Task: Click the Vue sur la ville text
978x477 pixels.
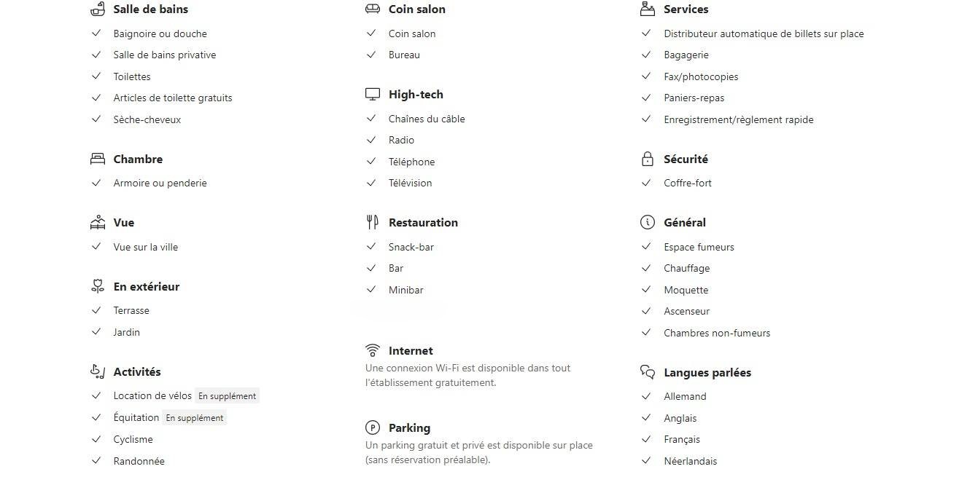Action: tap(146, 247)
